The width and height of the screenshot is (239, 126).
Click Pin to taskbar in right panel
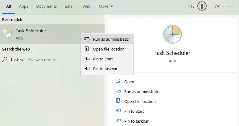pyautogui.click(x=136, y=121)
